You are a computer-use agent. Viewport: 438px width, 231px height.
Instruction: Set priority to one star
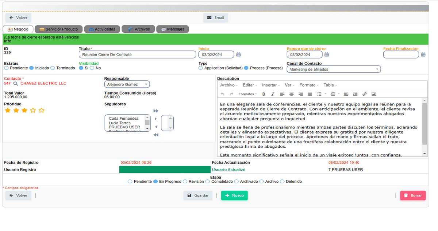(x=7, y=110)
